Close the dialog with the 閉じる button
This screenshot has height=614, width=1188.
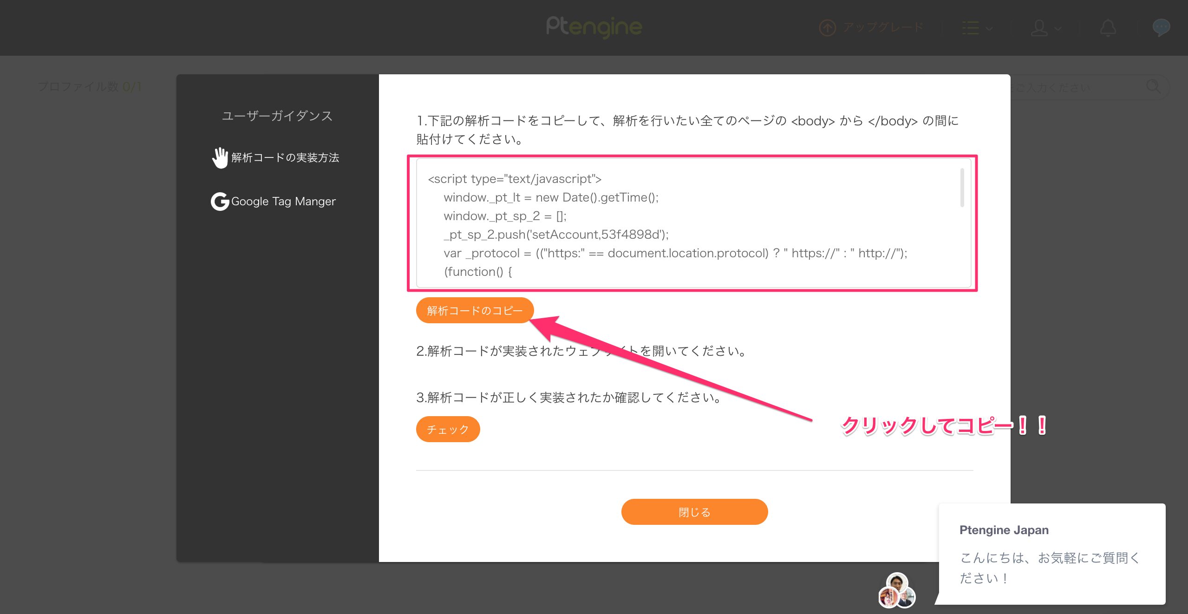[694, 511]
